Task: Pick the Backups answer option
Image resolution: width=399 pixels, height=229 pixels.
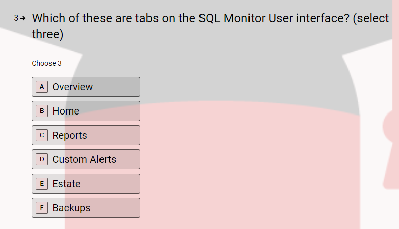Action: pyautogui.click(x=86, y=208)
